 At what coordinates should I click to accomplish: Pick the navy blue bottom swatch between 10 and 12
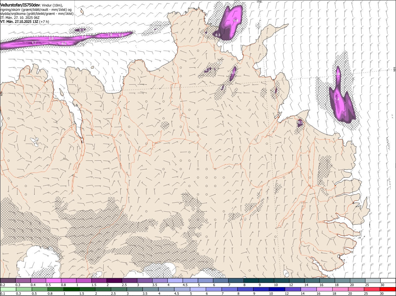pos(277,290)
